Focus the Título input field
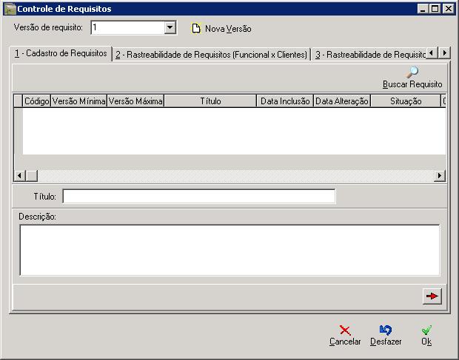459x360 pixels. pos(199,196)
